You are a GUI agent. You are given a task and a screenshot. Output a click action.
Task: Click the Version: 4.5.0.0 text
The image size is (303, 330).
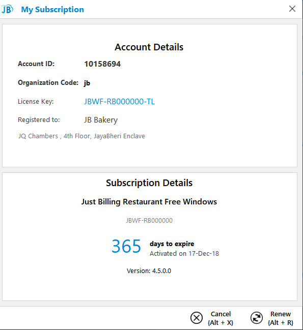point(149,271)
